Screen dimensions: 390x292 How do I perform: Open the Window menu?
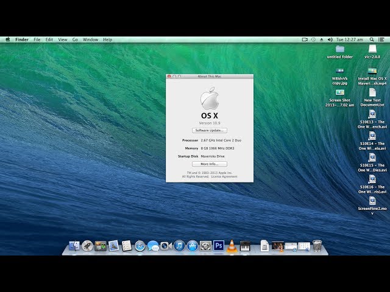click(x=90, y=40)
